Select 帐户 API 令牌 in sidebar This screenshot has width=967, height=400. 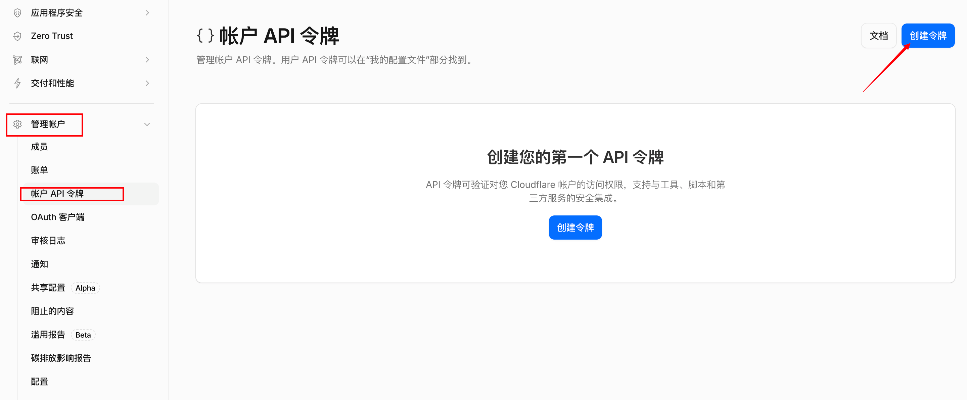pyautogui.click(x=57, y=194)
